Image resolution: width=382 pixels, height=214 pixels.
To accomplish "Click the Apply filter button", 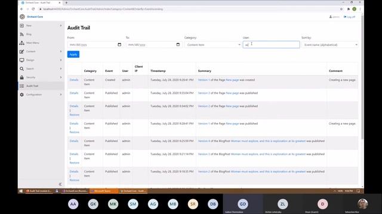I will coord(73,54).
